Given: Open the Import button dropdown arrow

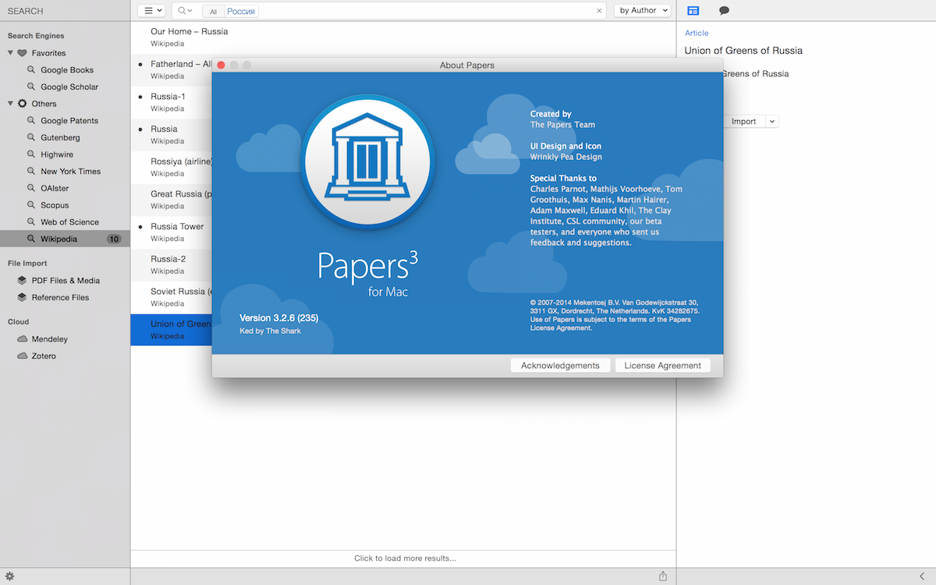Looking at the screenshot, I should 772,122.
